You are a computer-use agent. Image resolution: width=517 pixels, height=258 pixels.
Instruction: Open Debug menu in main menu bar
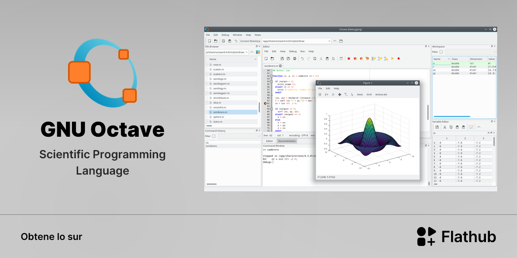click(225, 35)
